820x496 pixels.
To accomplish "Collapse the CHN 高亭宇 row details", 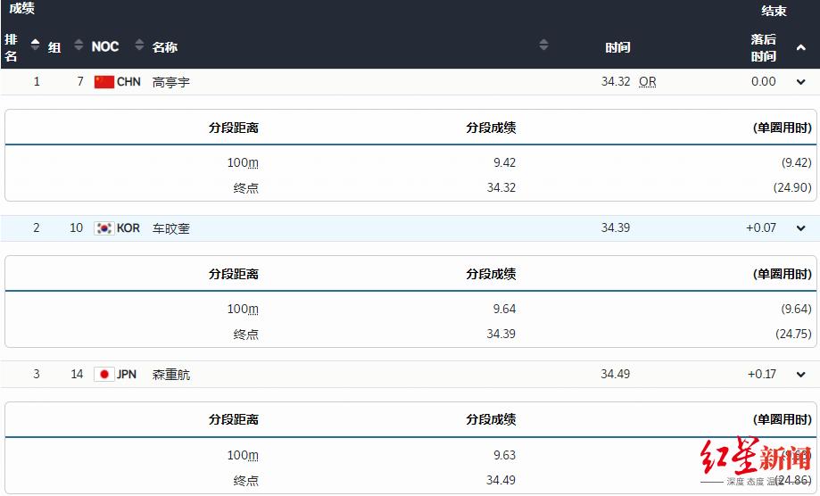I will pyautogui.click(x=800, y=82).
